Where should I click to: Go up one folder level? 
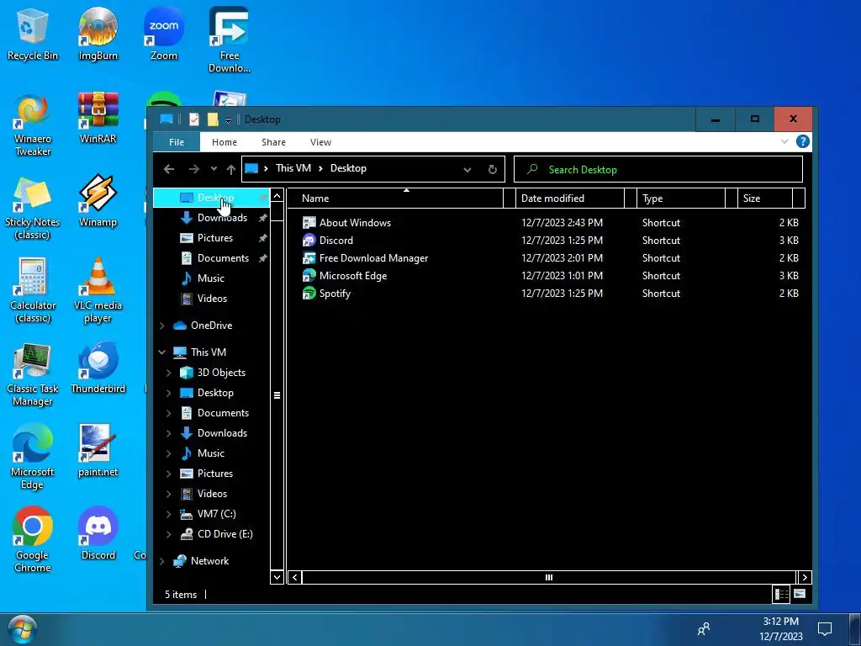point(230,169)
